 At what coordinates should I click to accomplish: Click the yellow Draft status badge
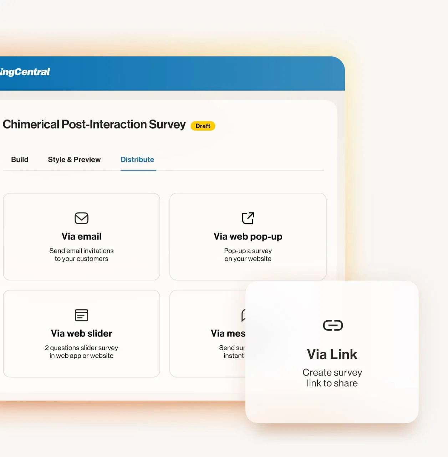pyautogui.click(x=203, y=126)
